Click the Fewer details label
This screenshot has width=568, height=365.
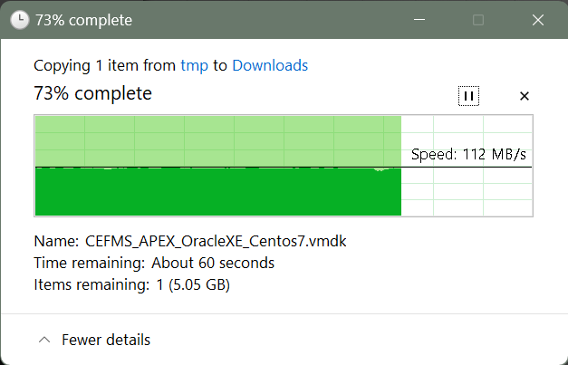click(106, 340)
